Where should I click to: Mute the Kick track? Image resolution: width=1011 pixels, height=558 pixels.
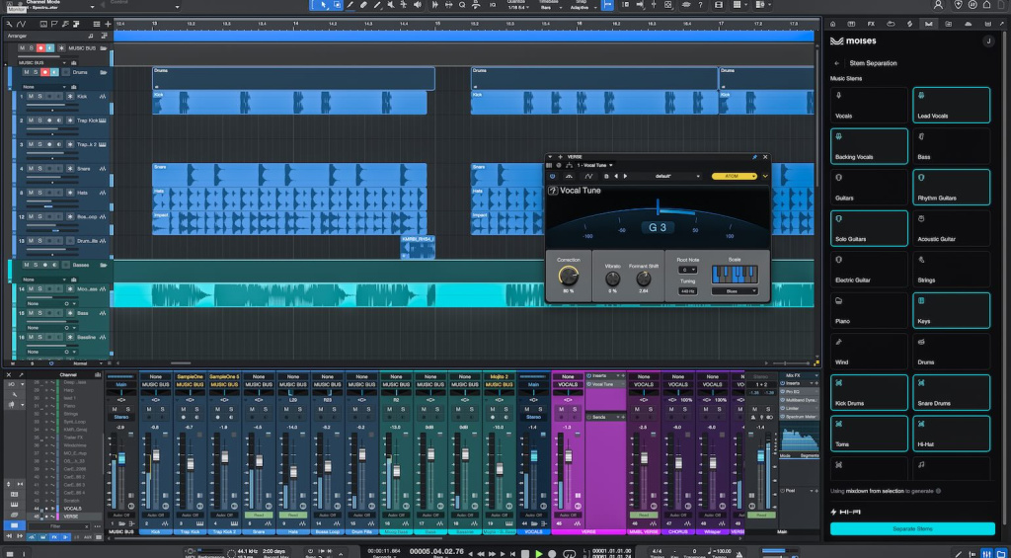click(31, 96)
